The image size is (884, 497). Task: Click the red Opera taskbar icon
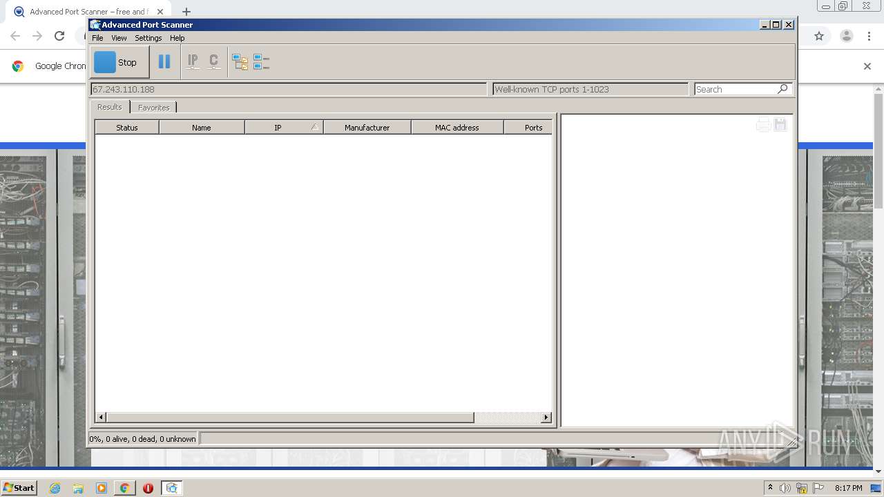click(148, 488)
